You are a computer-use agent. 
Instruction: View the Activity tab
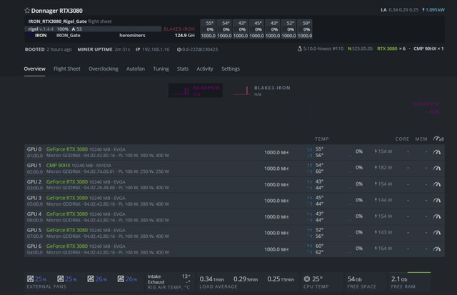[205, 69]
